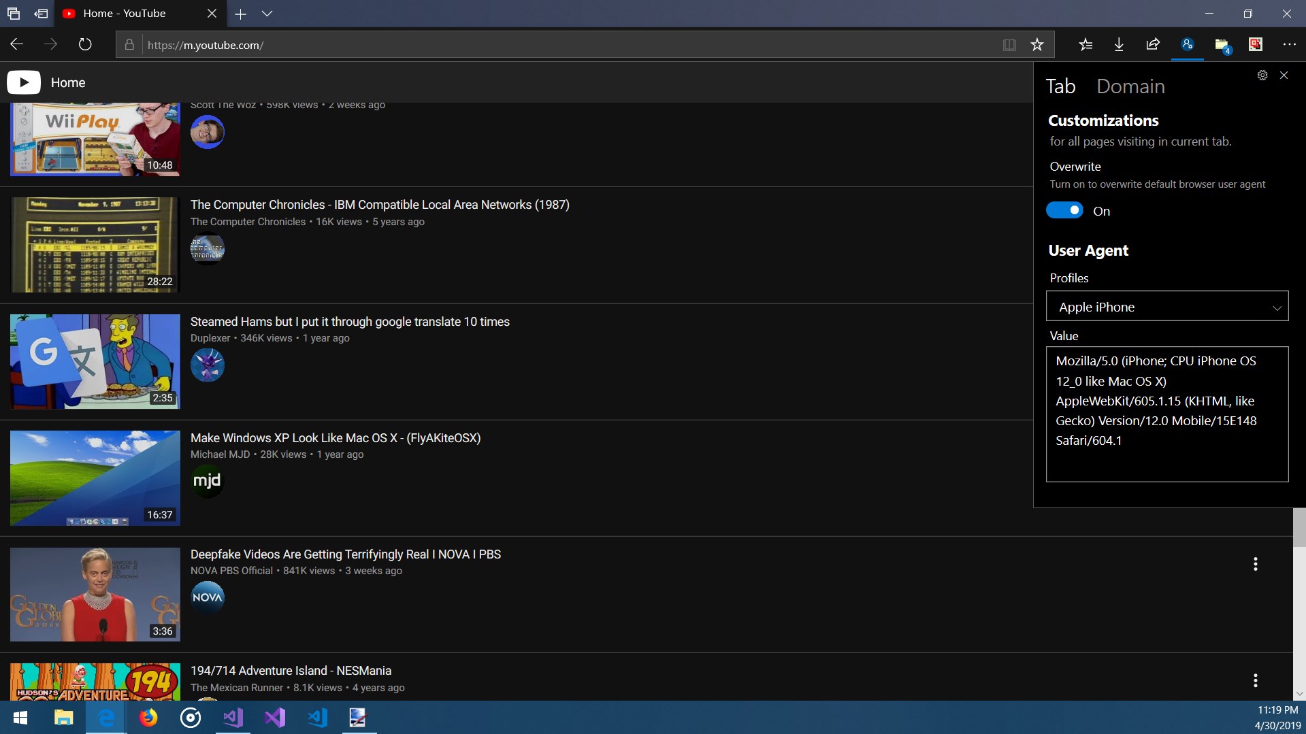This screenshot has height=734, width=1306.
Task: Open The Computer Chronicles channel avatar
Action: click(207, 248)
